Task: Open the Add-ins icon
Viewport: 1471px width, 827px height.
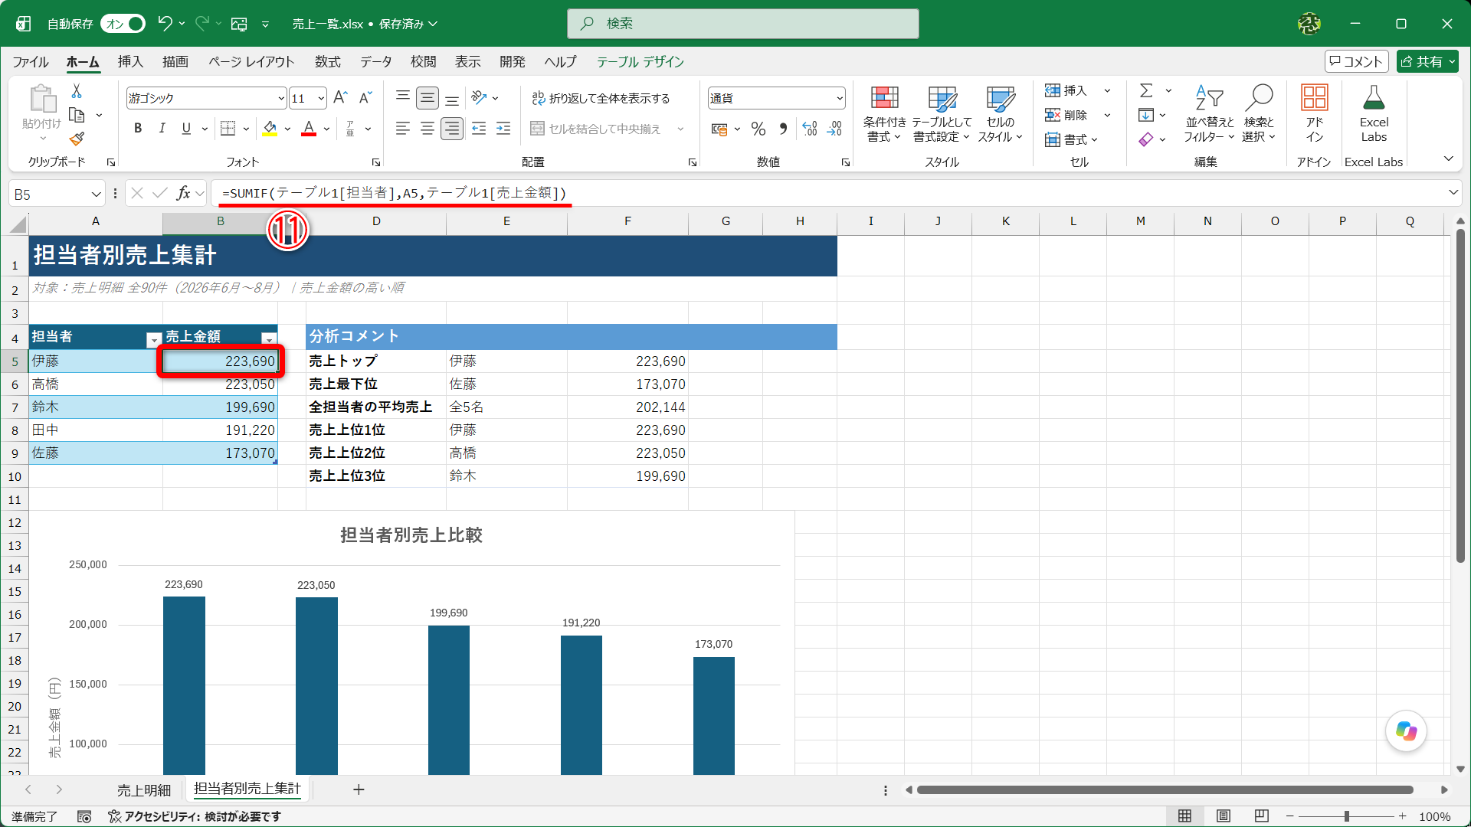Action: click(x=1315, y=98)
